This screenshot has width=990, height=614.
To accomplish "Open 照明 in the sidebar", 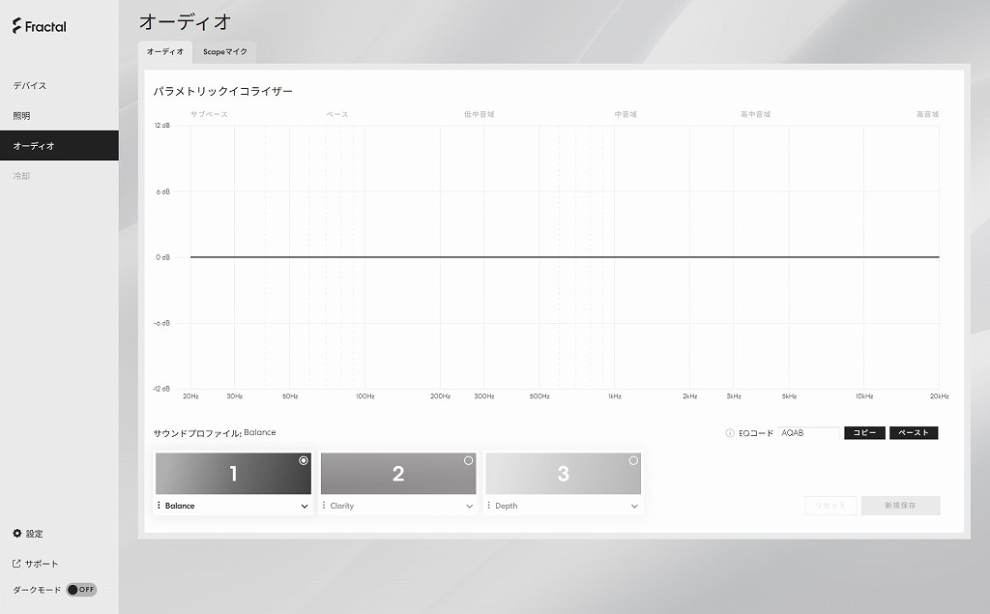I will [21, 116].
